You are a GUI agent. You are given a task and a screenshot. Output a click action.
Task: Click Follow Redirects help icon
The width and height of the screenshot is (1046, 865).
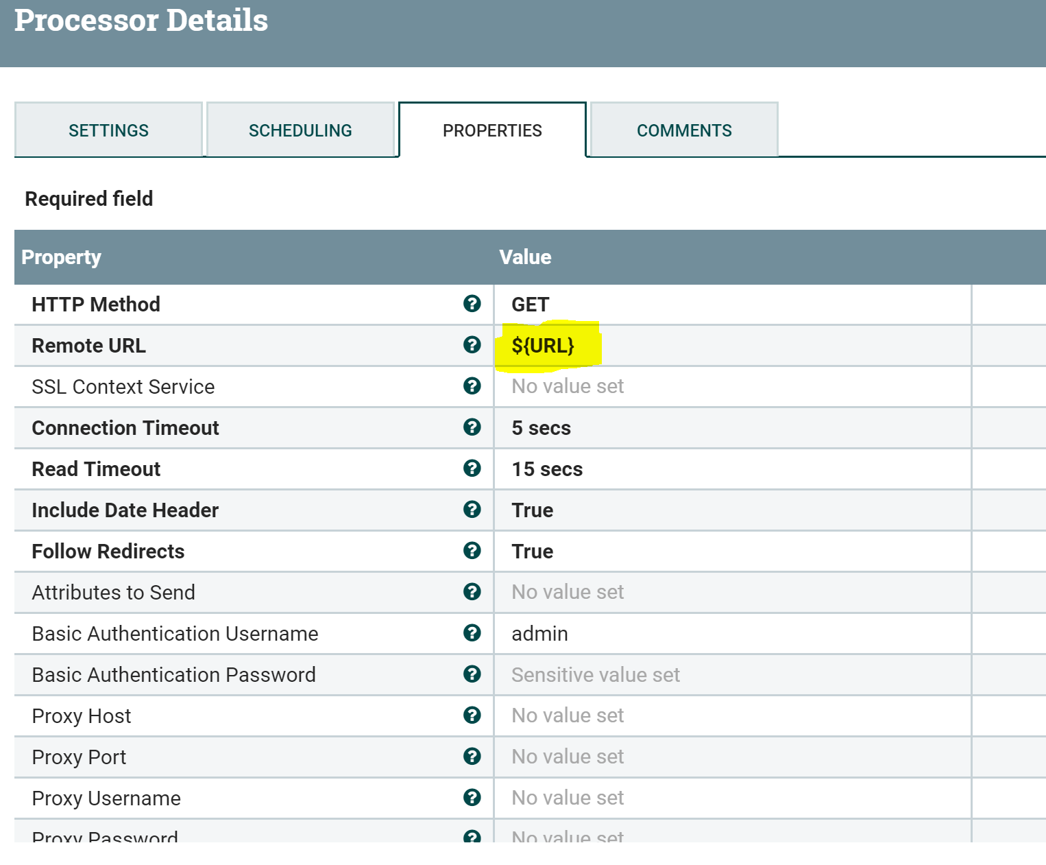[x=472, y=551]
